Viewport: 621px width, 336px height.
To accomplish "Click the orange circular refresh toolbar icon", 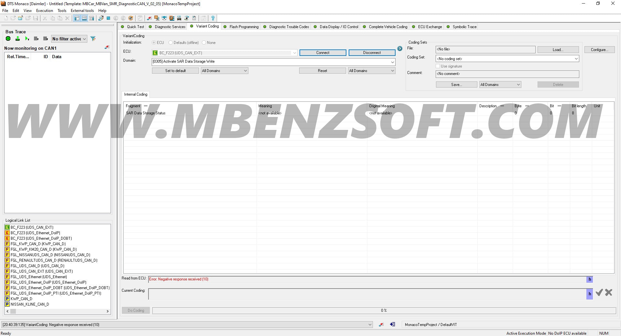I will (131, 18).
